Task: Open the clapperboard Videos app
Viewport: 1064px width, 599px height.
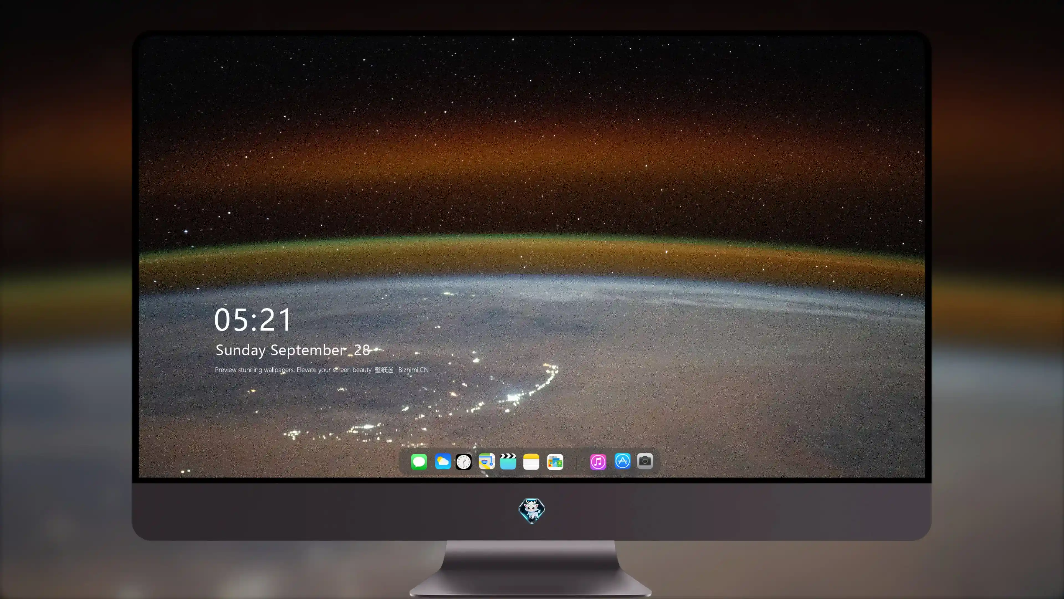Action: (508, 461)
